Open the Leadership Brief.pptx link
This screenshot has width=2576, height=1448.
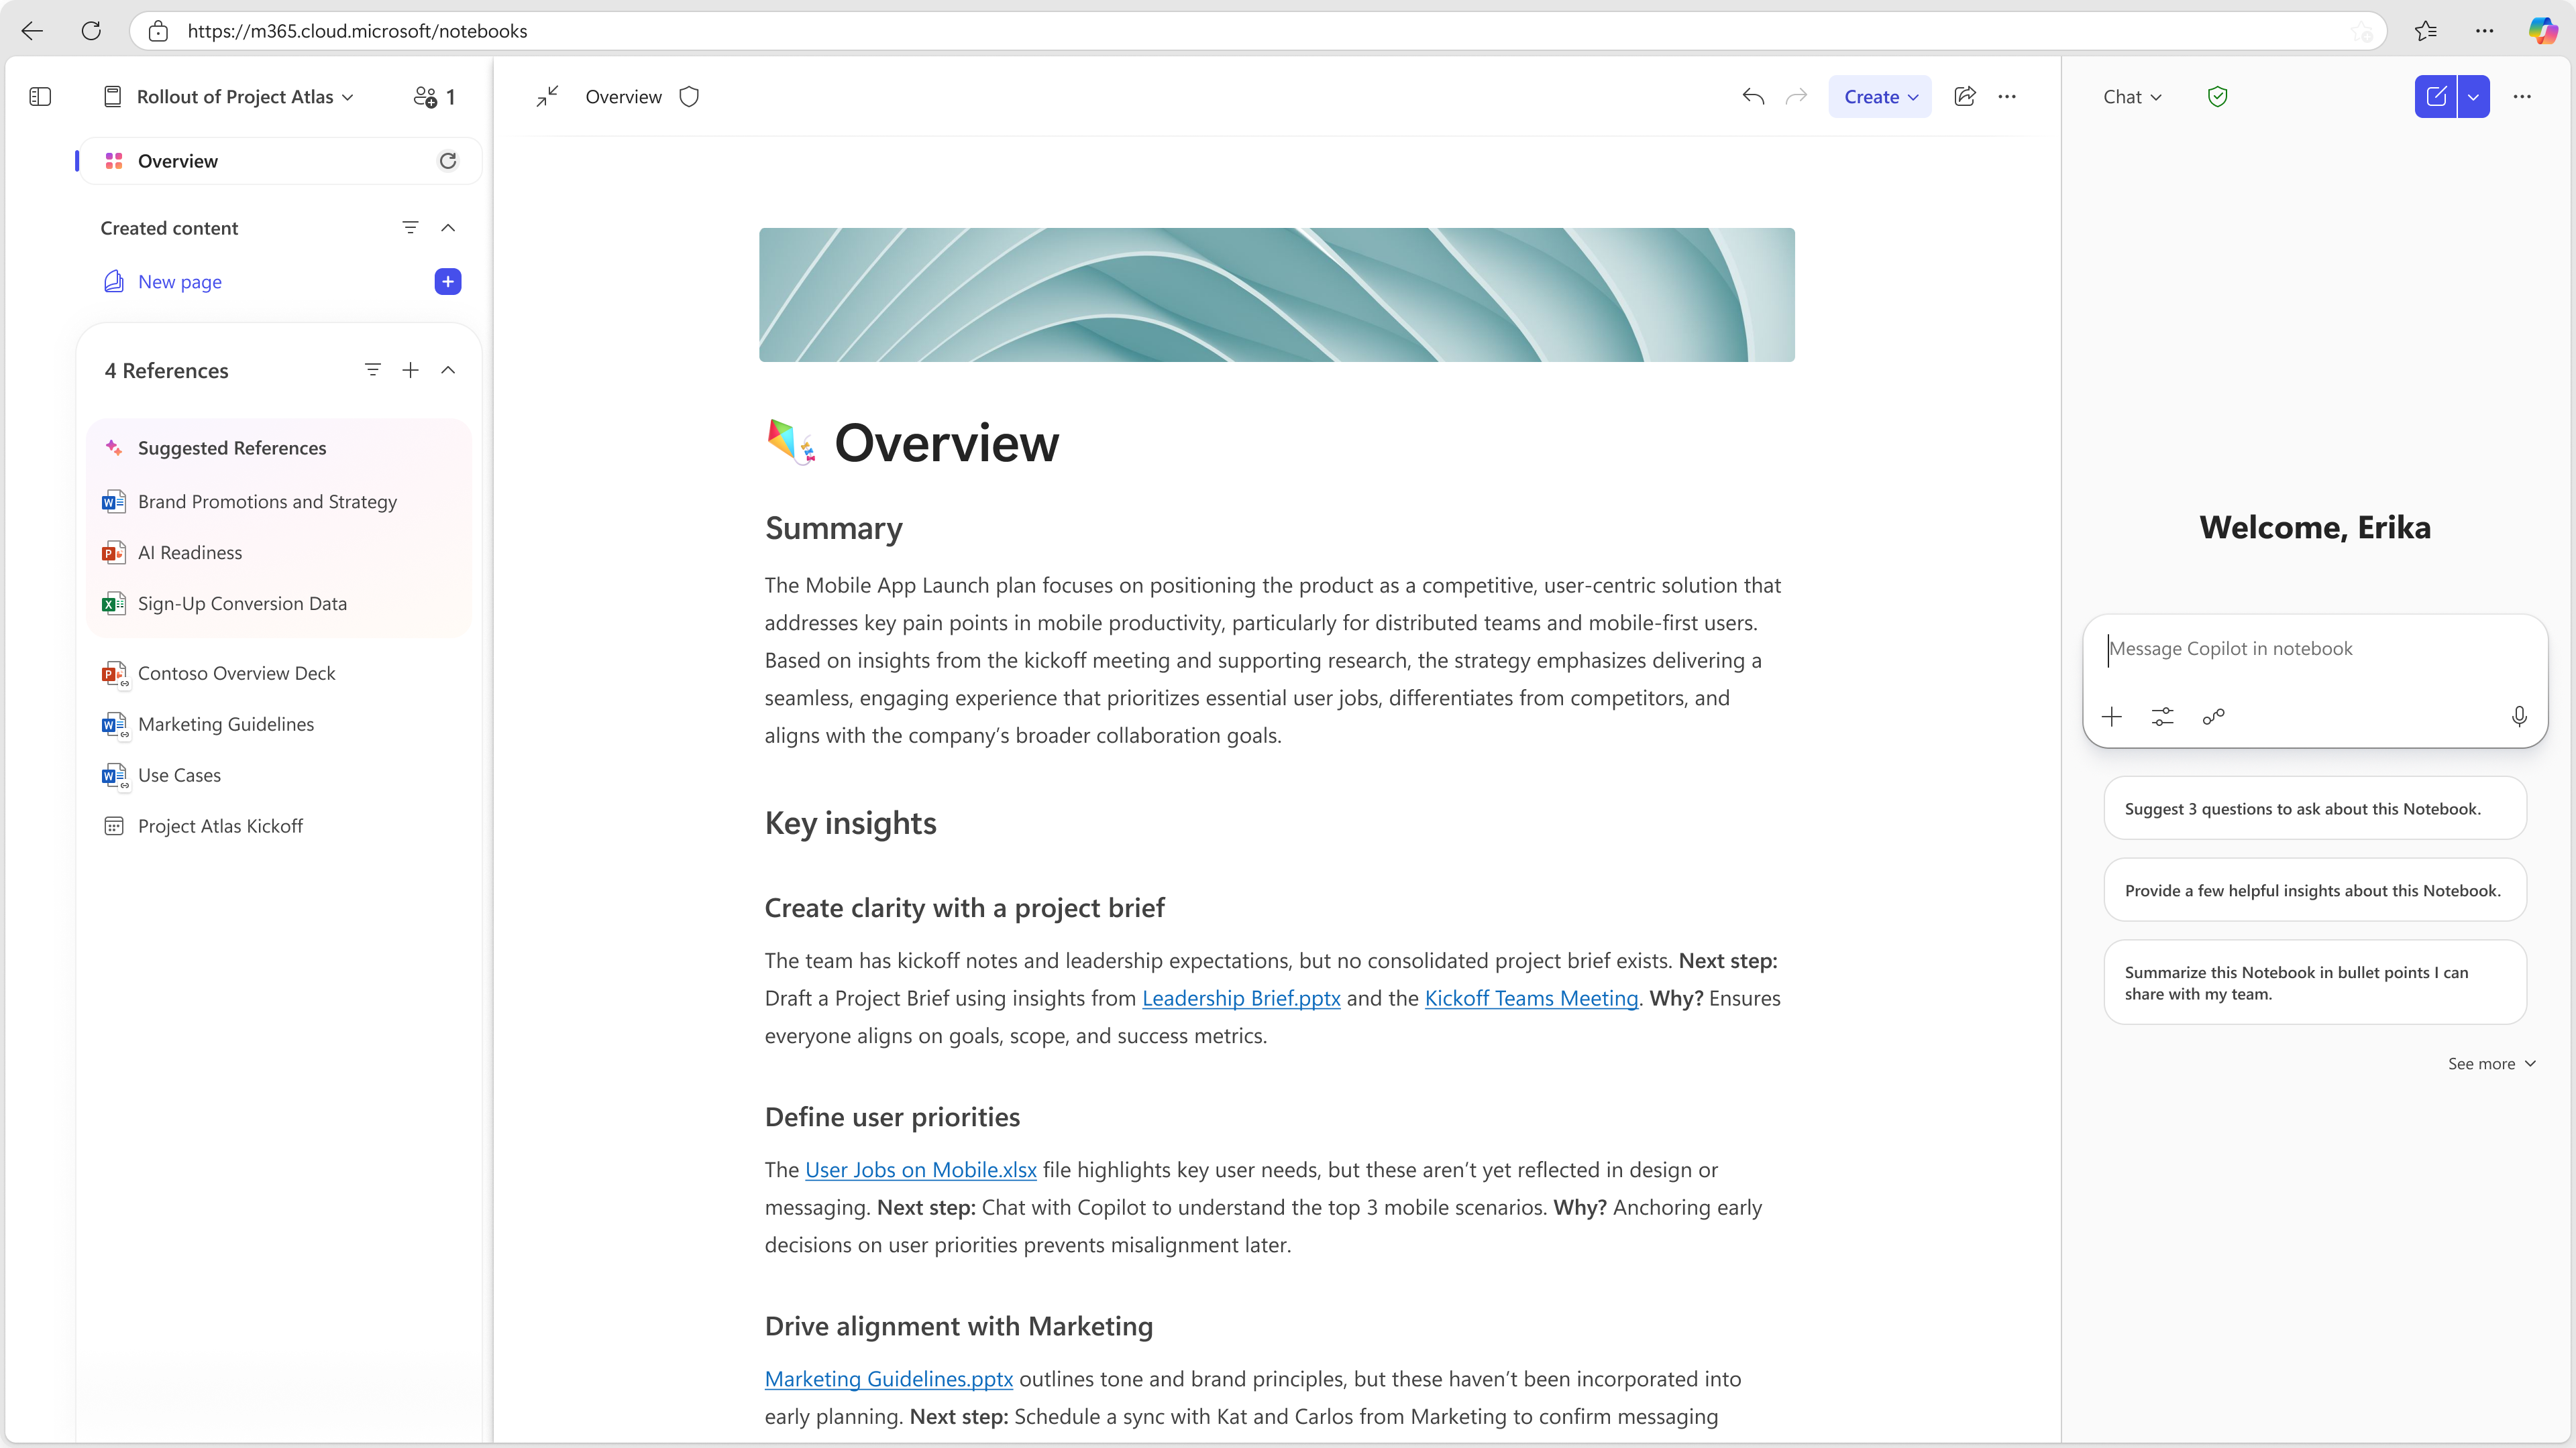1241,998
